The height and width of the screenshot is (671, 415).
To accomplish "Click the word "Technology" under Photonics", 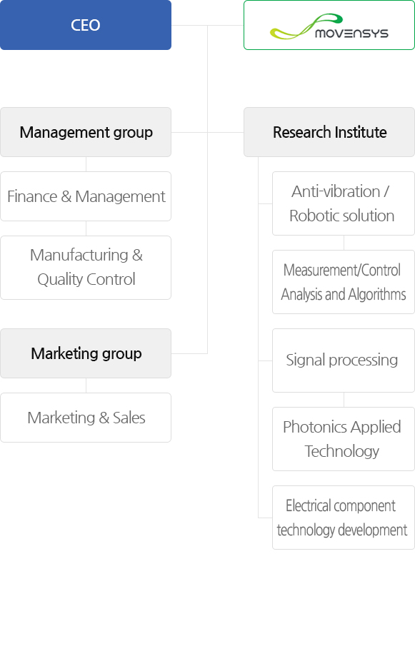I will coord(341,451).
